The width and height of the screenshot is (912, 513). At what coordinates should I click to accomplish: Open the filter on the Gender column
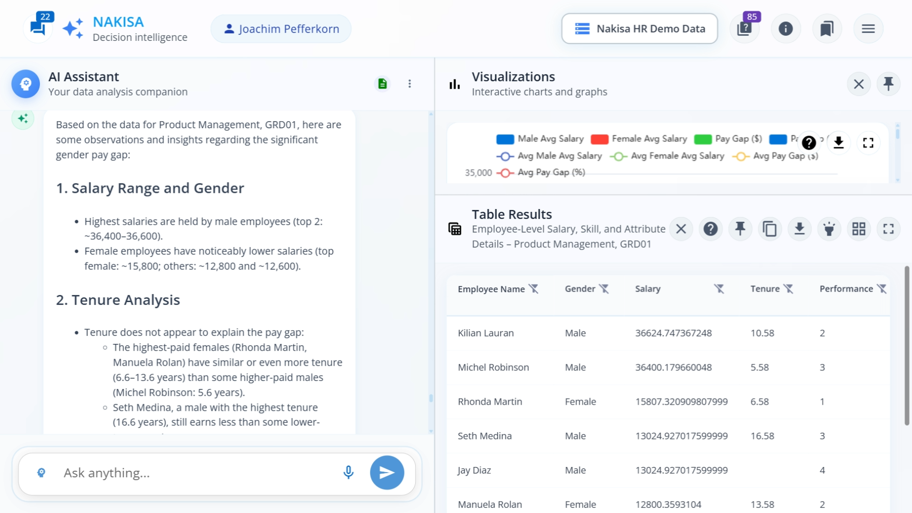click(604, 288)
